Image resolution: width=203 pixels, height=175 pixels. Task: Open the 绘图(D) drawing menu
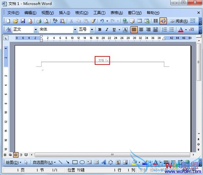14,162
